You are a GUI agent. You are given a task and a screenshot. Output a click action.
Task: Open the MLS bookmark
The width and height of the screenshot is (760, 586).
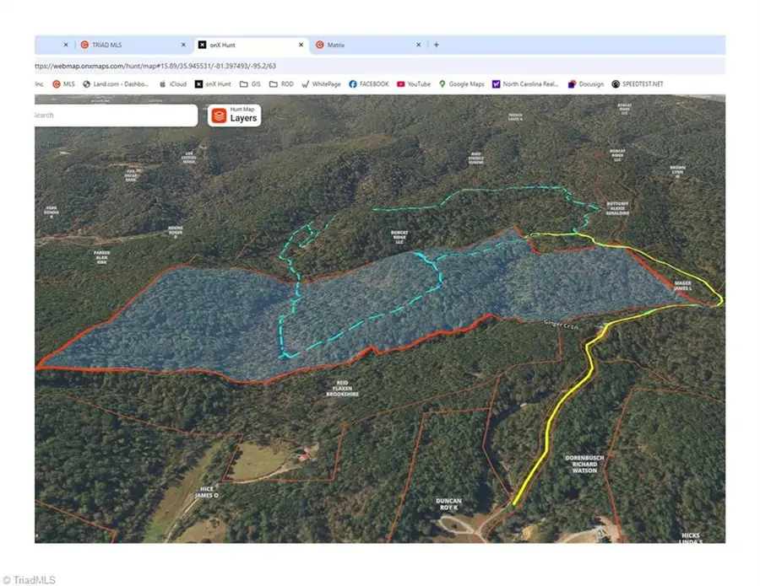pos(64,83)
